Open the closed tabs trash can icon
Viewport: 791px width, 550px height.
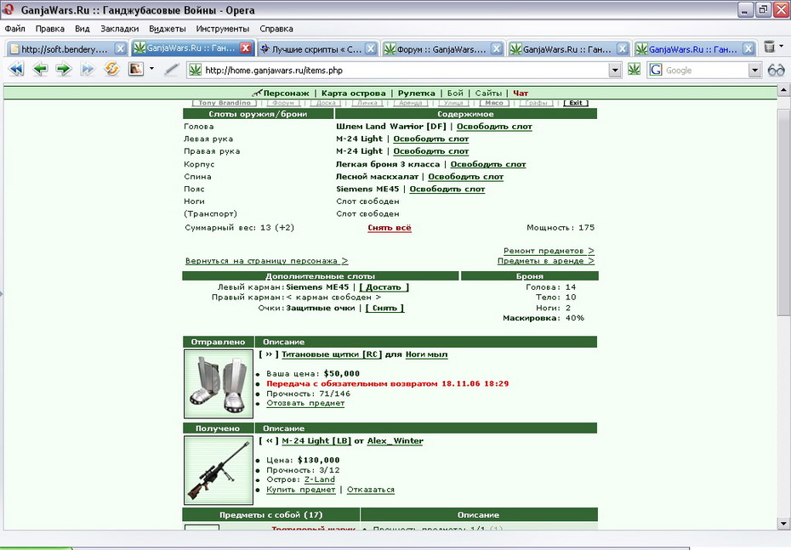click(769, 47)
